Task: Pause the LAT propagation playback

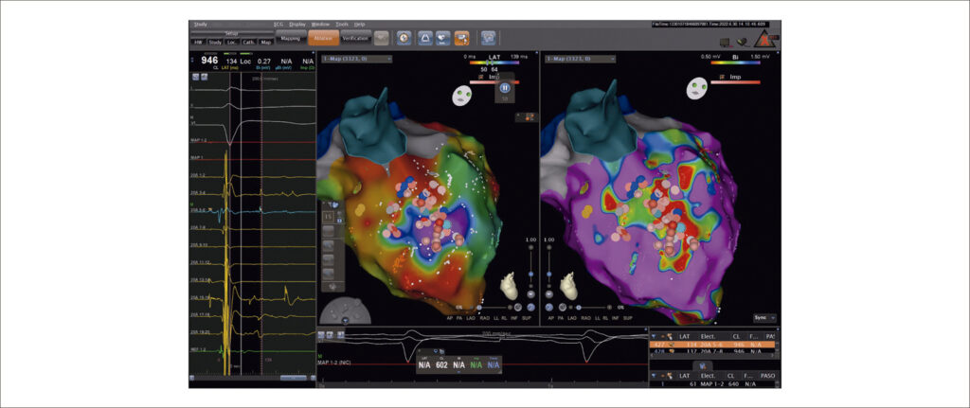Action: [505, 88]
